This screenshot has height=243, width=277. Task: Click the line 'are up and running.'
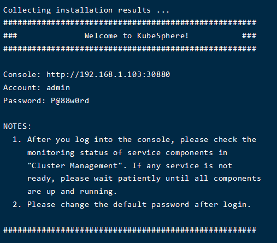[72, 192]
